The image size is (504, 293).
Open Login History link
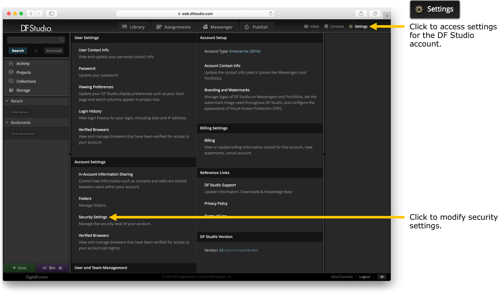[90, 111]
